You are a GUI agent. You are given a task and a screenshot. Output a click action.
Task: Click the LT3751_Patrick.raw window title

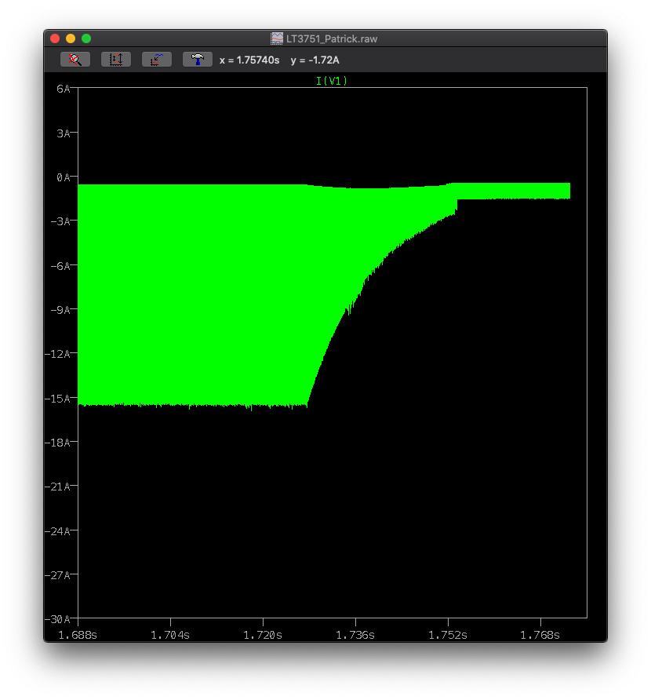[332, 38]
